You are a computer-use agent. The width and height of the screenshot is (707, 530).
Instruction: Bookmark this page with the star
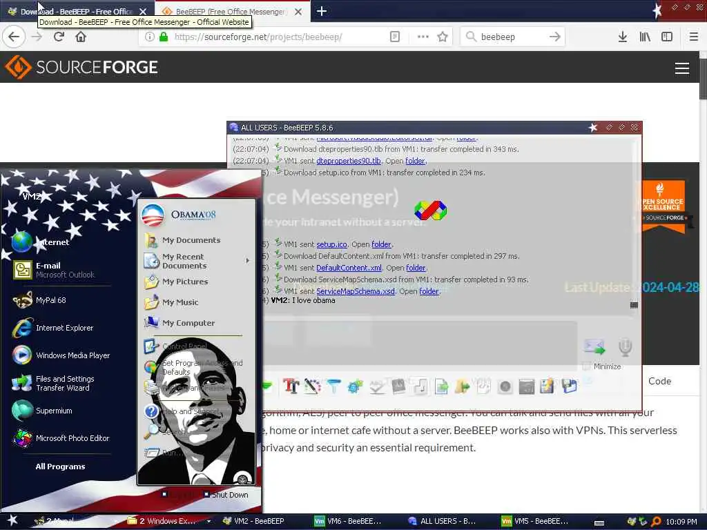coord(443,37)
